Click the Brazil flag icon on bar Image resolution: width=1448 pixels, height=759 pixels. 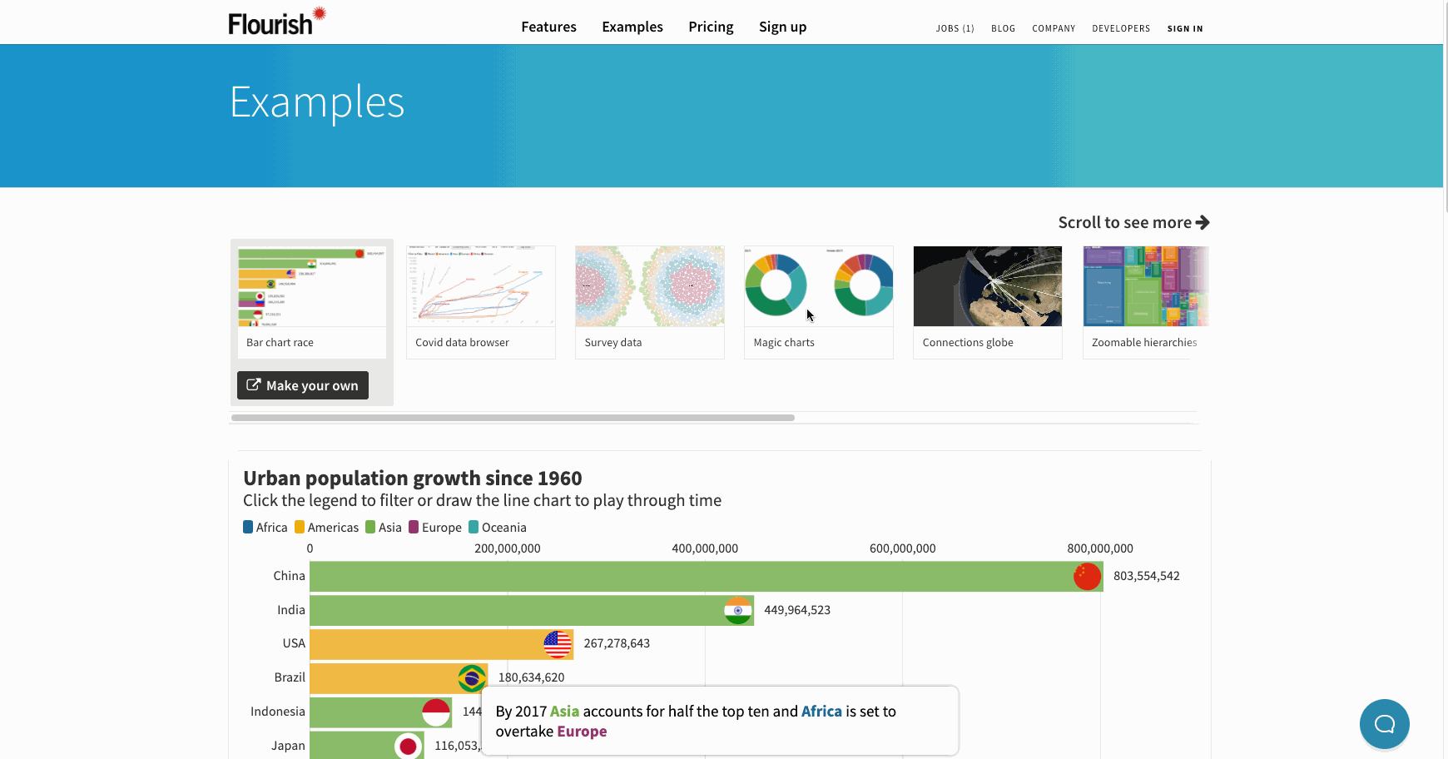click(472, 678)
